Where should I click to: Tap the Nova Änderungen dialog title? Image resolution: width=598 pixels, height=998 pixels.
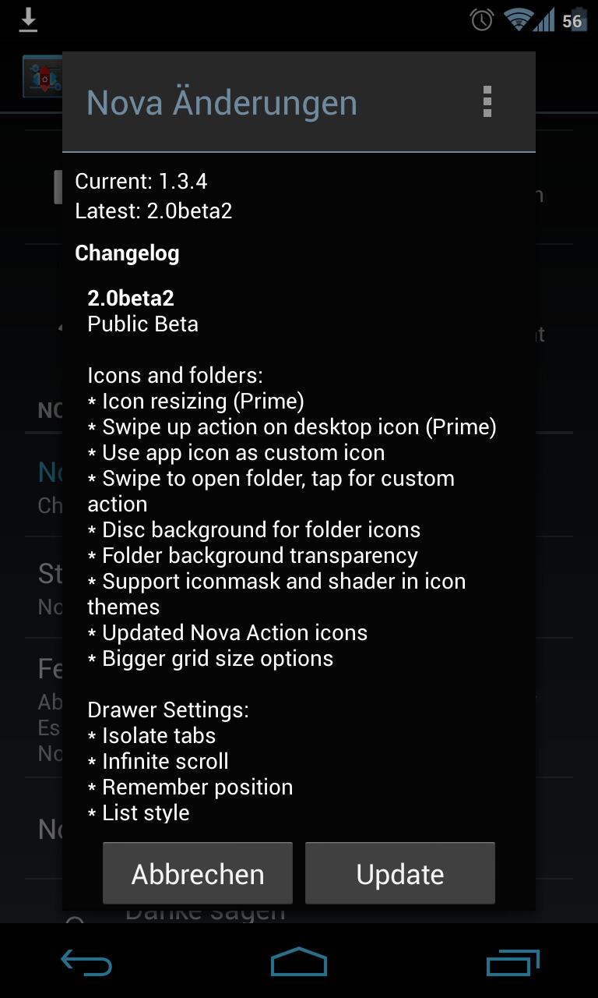point(222,103)
